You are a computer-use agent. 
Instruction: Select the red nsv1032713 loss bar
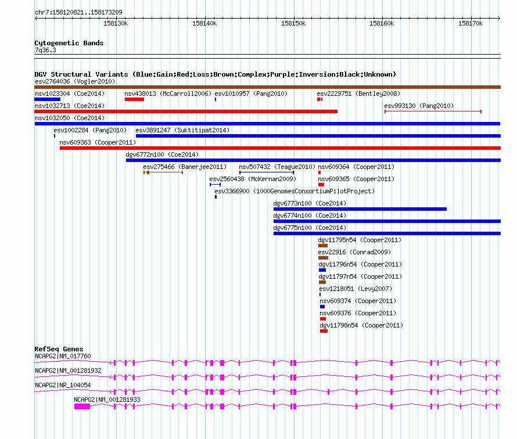coord(186,111)
